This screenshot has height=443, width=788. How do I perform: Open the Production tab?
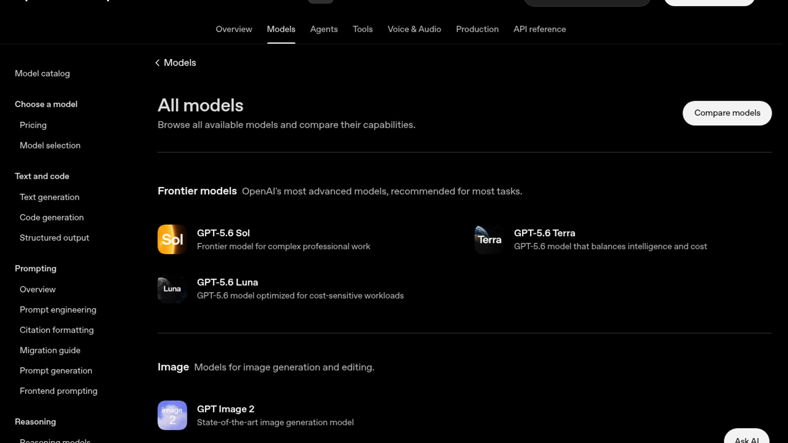tap(477, 29)
